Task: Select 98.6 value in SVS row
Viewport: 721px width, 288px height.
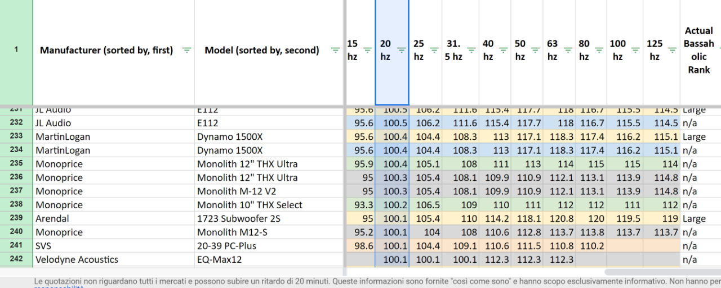Action: (360, 246)
